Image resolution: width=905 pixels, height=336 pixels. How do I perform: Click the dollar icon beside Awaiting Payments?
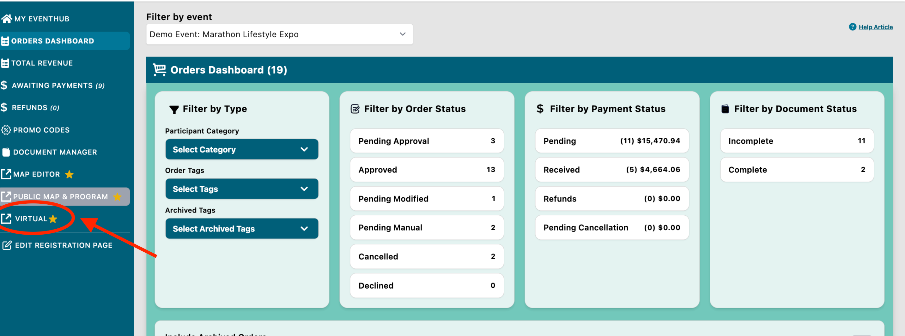4,85
